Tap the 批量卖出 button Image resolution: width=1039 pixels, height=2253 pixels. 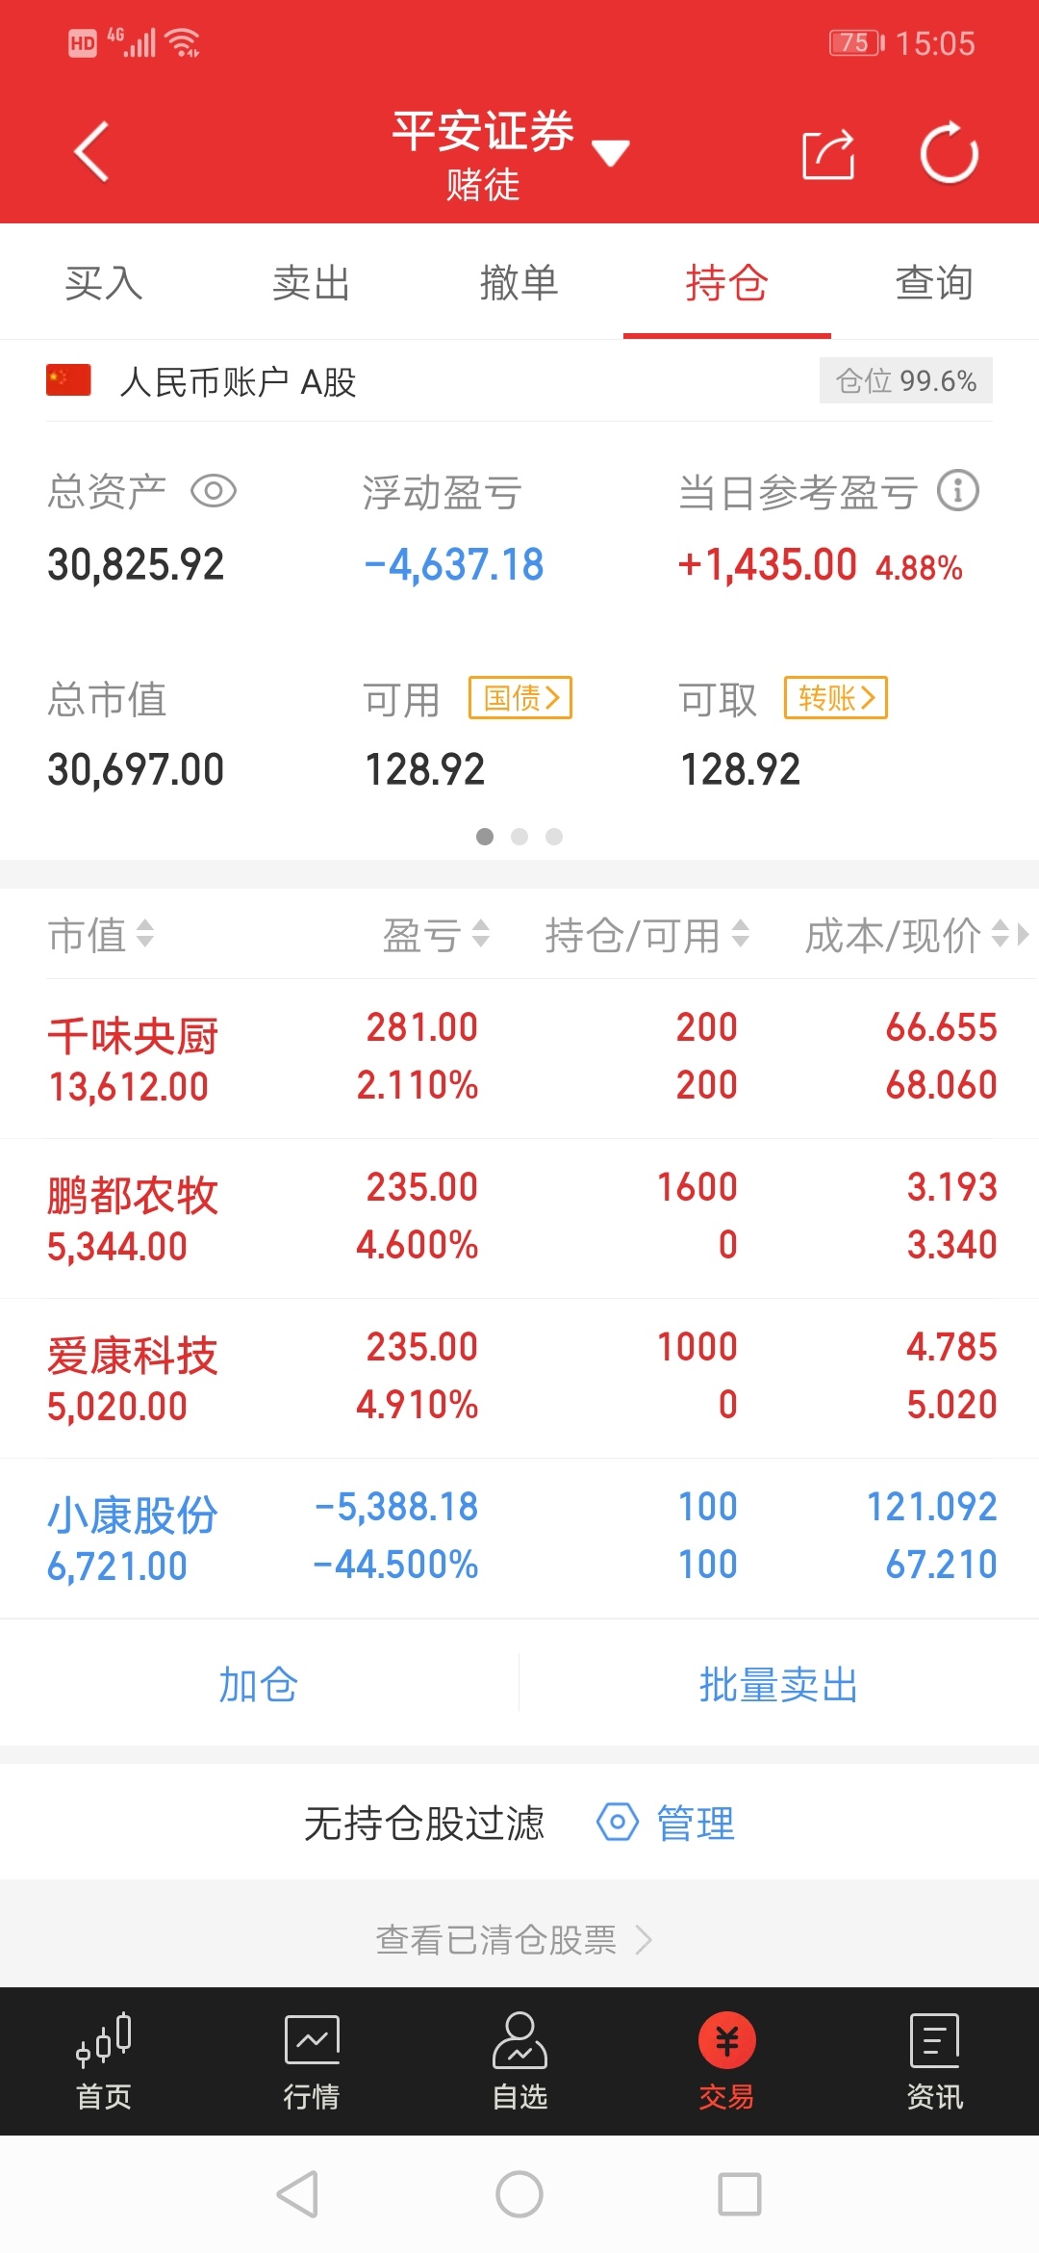coord(778,1685)
